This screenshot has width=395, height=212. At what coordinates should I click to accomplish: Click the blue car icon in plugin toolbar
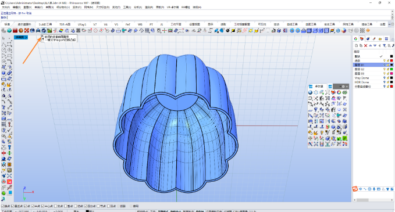pyautogui.click(x=38, y=30)
